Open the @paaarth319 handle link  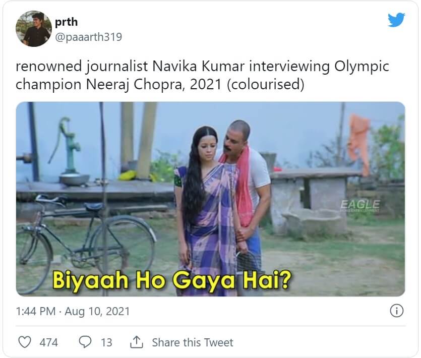click(x=88, y=37)
